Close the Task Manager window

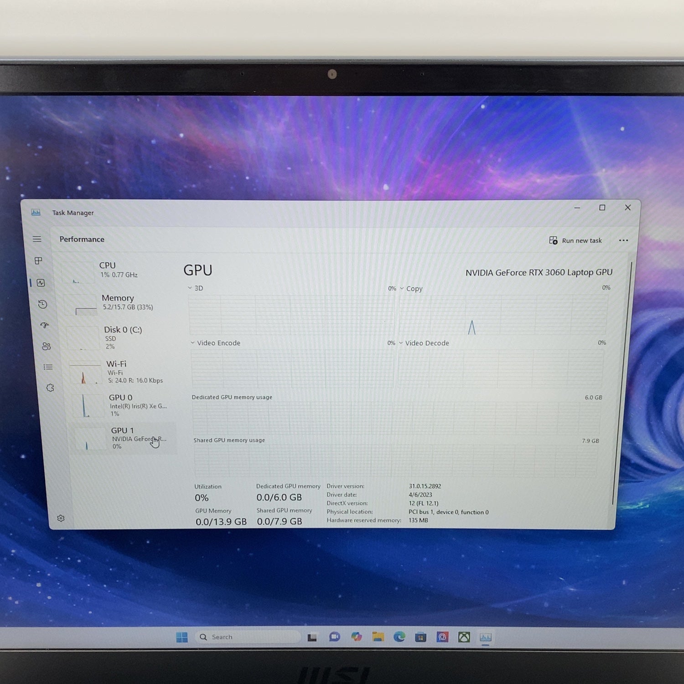pyautogui.click(x=627, y=207)
